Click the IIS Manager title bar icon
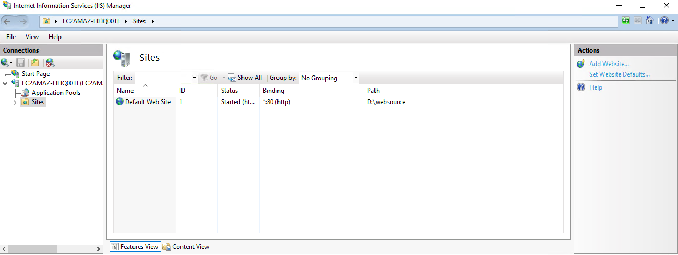This screenshot has width=678, height=255. click(x=7, y=6)
